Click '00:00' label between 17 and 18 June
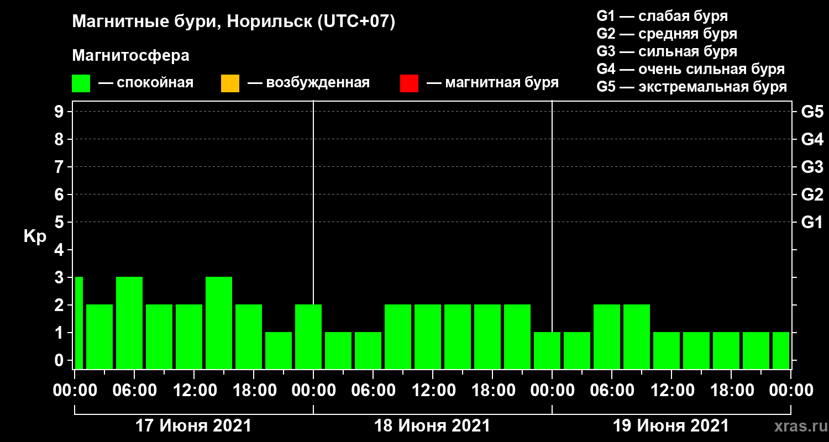 pyautogui.click(x=313, y=390)
